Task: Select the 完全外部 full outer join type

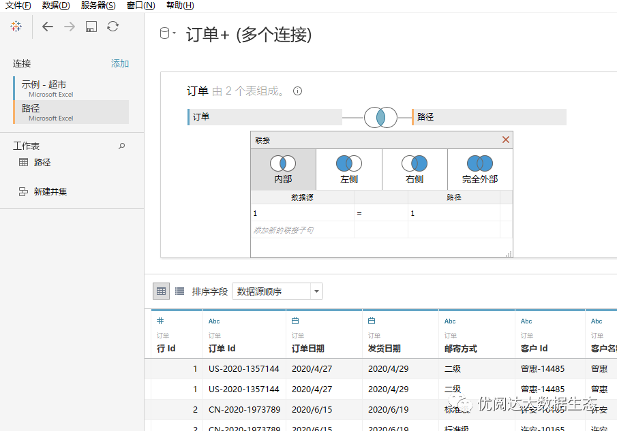Action: pyautogui.click(x=480, y=170)
